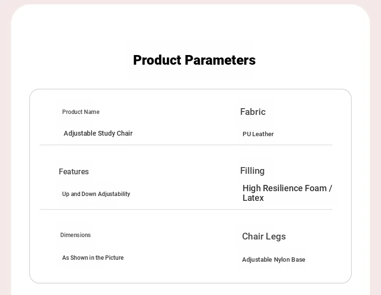Click the word Product in the title
Screen dimensions: 381x295
point(157,60)
